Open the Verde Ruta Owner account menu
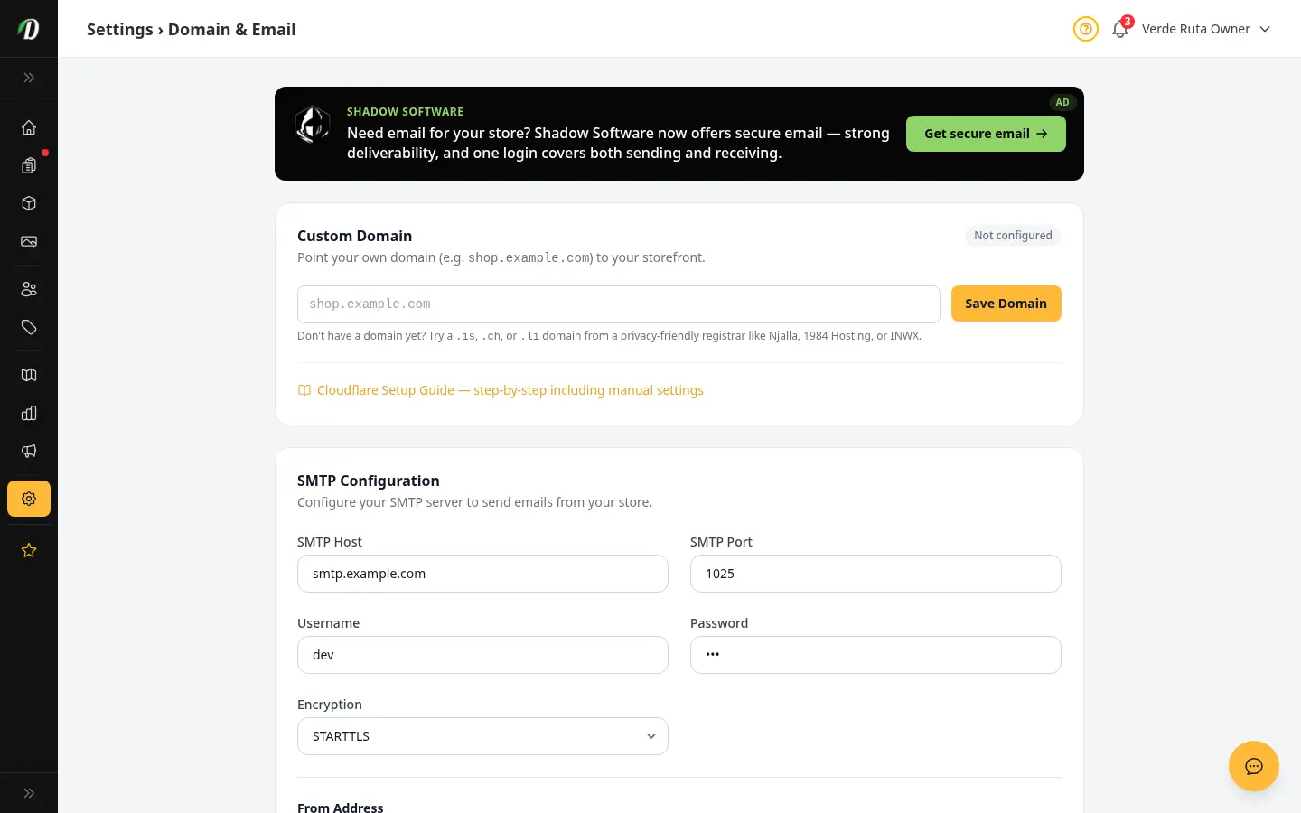The height and width of the screenshot is (813, 1301). (x=1206, y=29)
